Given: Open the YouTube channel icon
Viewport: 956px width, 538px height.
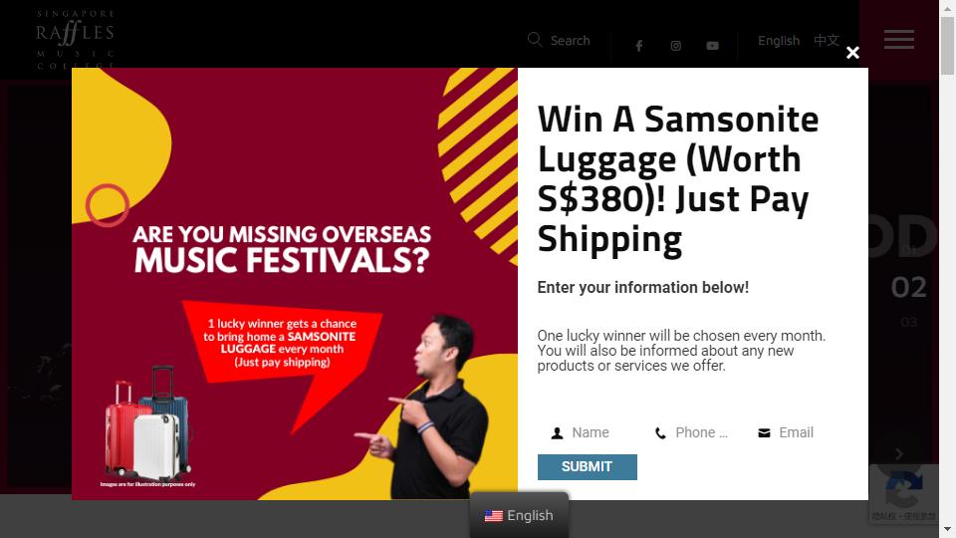Looking at the screenshot, I should coord(712,46).
